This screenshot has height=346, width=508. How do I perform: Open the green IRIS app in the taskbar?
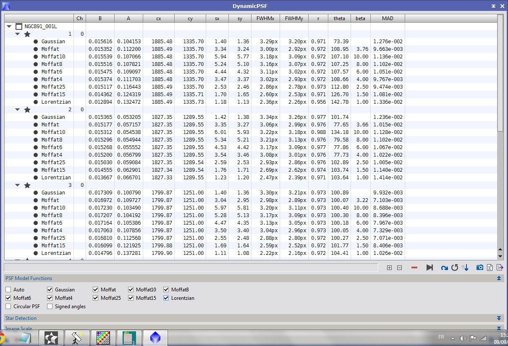click(129, 338)
